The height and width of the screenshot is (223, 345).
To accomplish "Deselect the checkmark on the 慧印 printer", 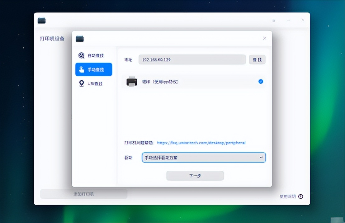I will coord(260,81).
